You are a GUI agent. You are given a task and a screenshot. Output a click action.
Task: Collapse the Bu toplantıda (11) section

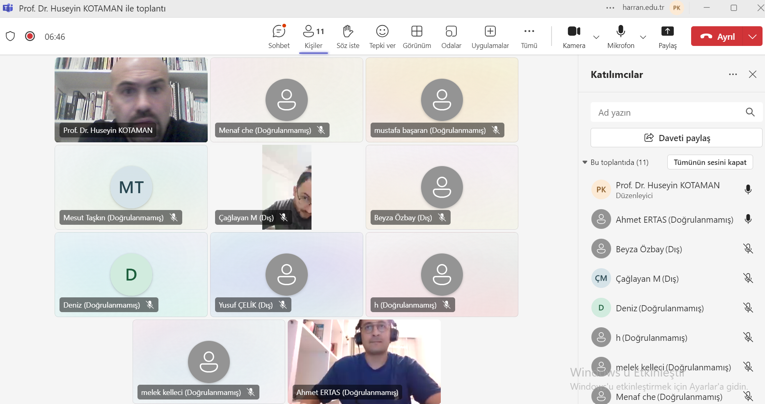[585, 162]
